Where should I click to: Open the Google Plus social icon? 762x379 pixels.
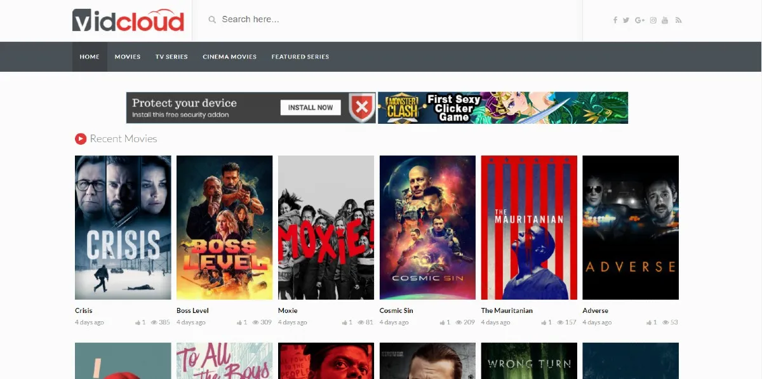(639, 20)
